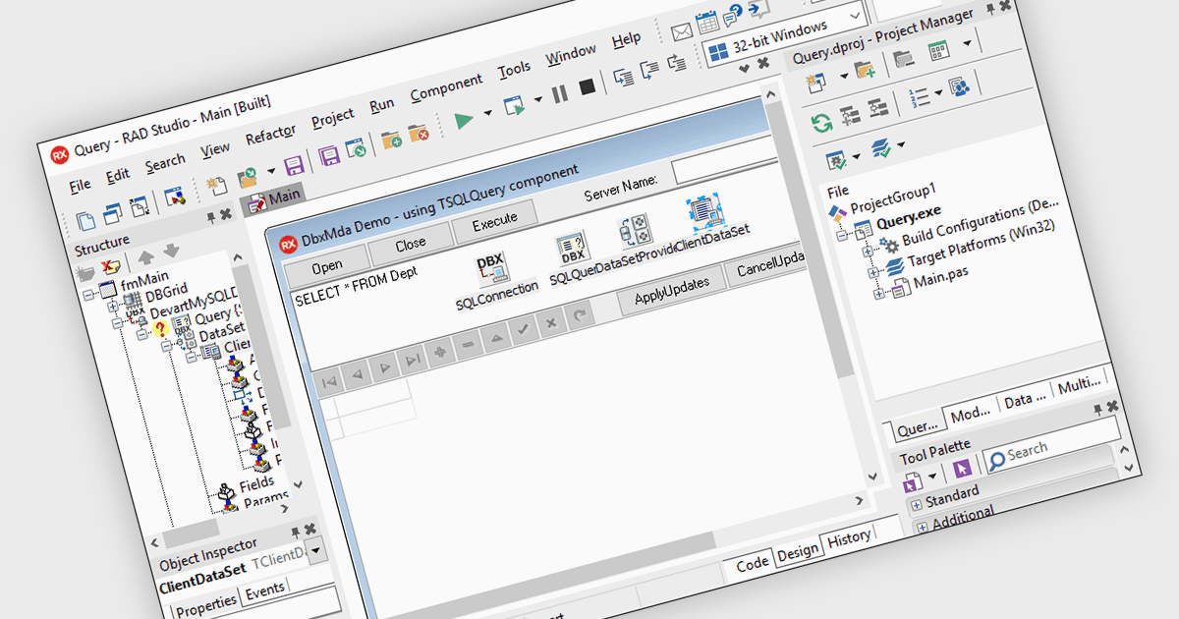The width and height of the screenshot is (1179, 619).
Task: Click the Remove from project folder icon
Action: tap(419, 132)
